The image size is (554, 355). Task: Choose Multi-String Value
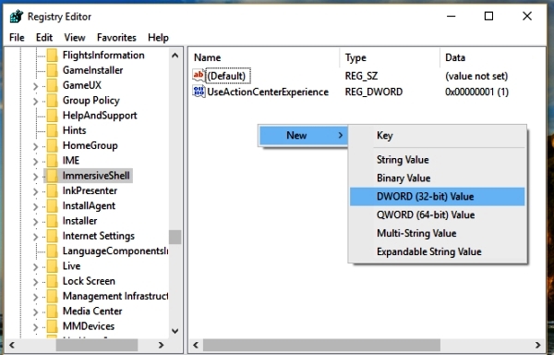[437, 233]
